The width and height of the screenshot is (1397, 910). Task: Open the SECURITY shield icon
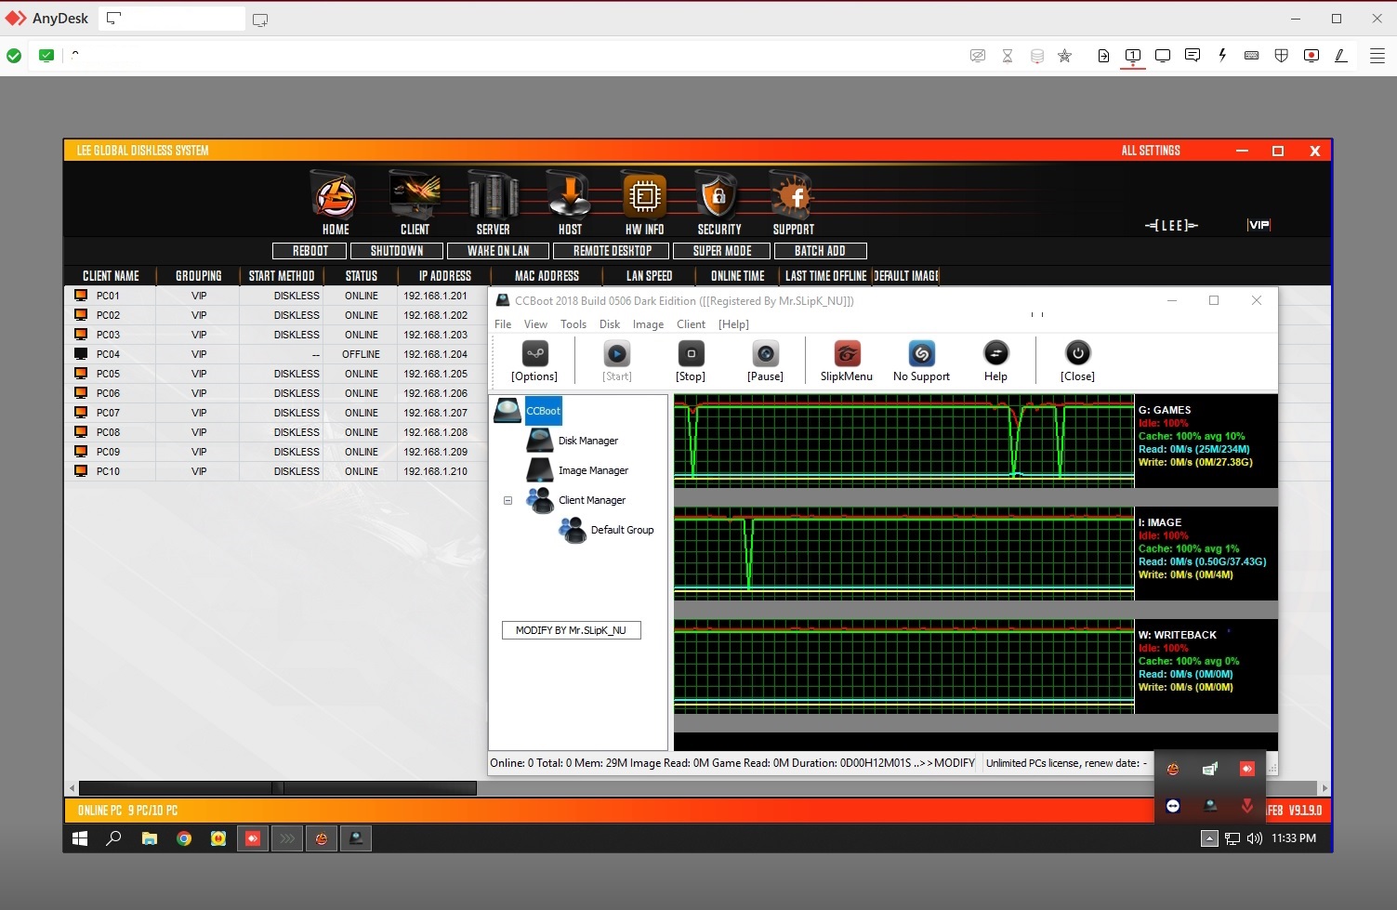[x=718, y=195]
